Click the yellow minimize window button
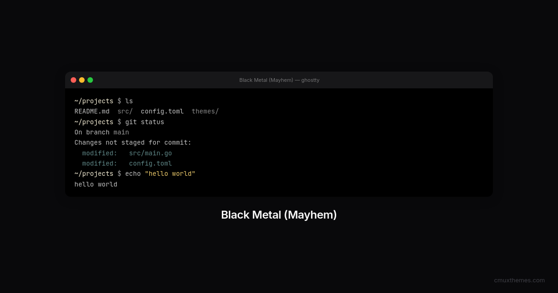Screen dimensions: 558x293 point(82,80)
